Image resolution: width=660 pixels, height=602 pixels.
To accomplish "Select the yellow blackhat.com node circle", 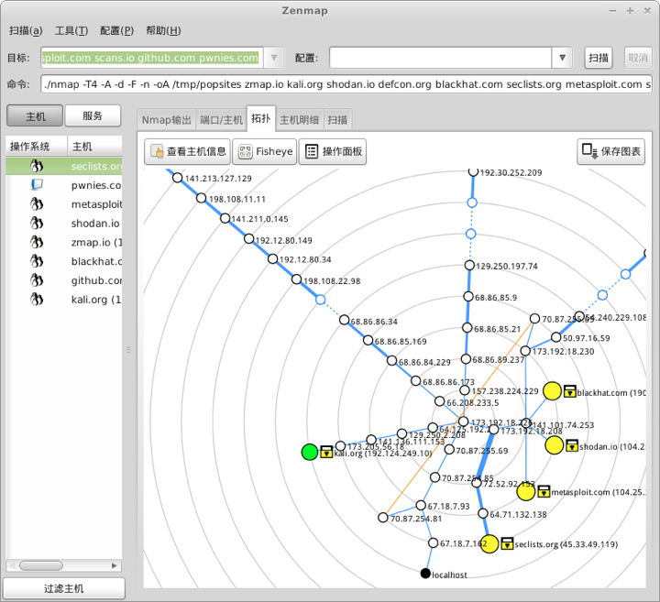I will (552, 391).
